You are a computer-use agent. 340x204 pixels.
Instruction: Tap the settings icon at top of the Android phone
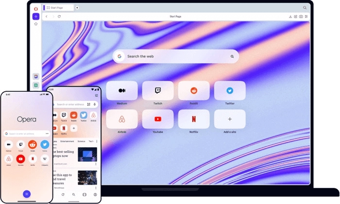click(x=96, y=95)
